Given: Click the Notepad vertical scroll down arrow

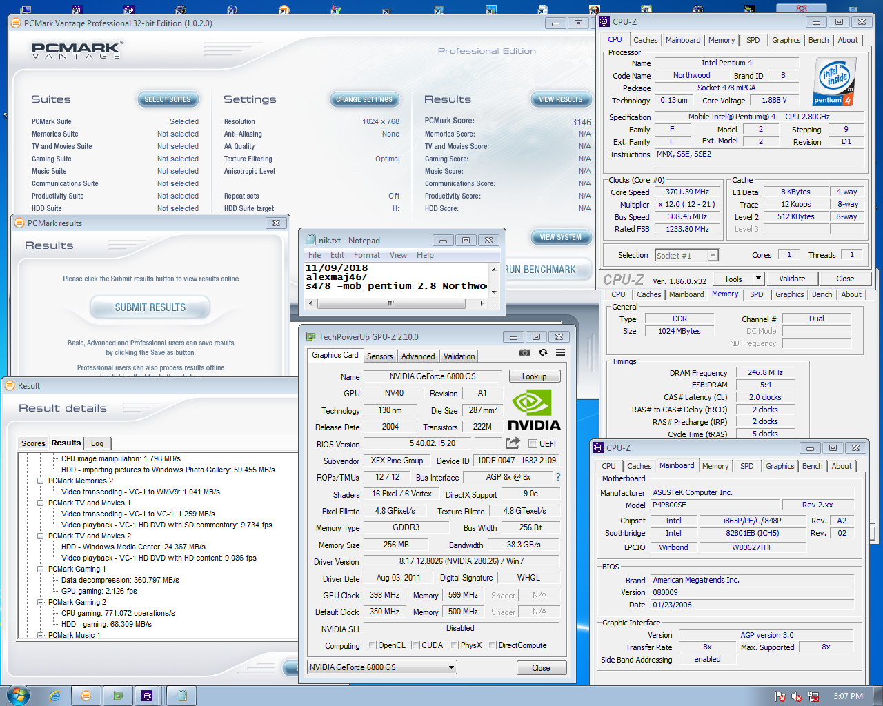Looking at the screenshot, I should (x=494, y=292).
